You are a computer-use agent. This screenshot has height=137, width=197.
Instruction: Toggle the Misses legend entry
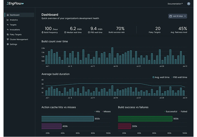(107, 111)
